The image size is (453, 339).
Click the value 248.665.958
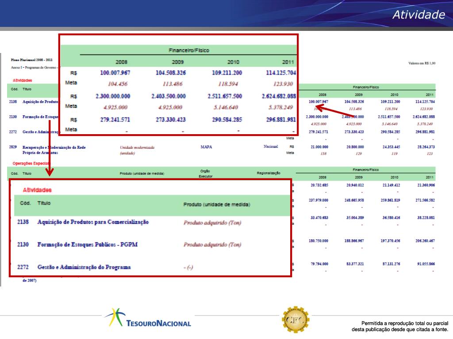pyautogui.click(x=354, y=200)
